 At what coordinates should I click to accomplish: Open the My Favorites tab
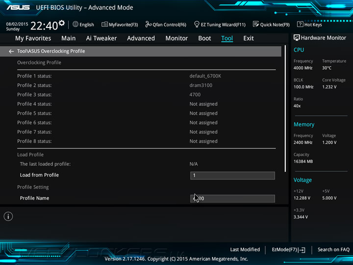click(x=33, y=38)
